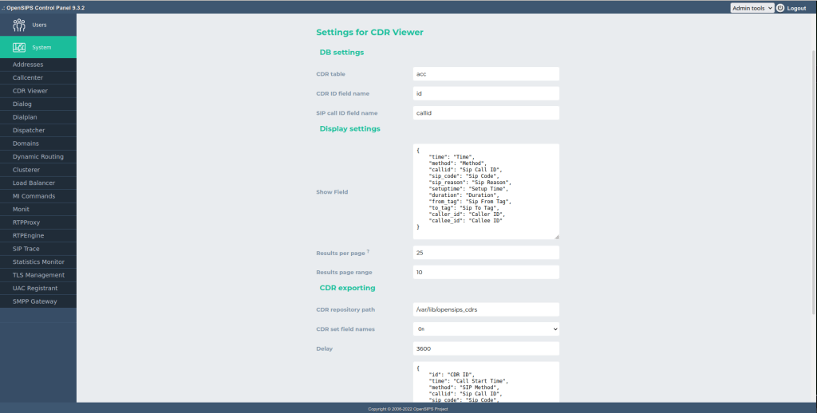Click the Delay input field
Screen dimensions: 817x413
[486, 348]
